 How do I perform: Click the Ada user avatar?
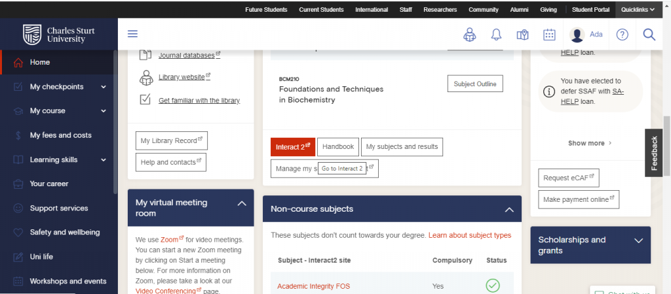coord(577,35)
